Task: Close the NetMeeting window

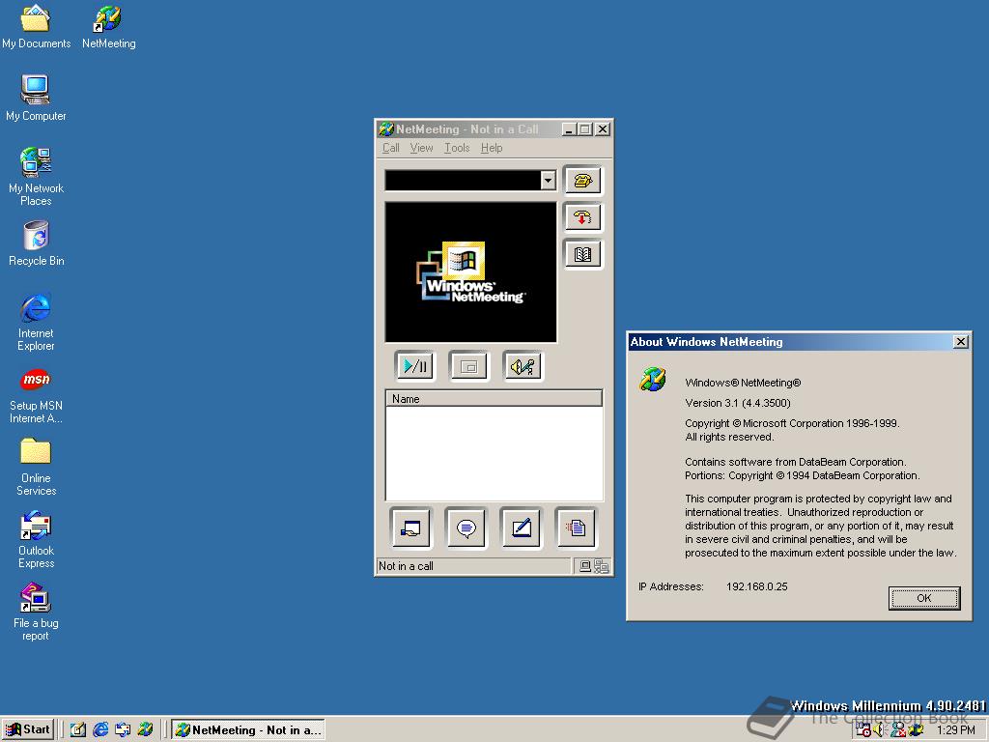Action: (x=603, y=129)
